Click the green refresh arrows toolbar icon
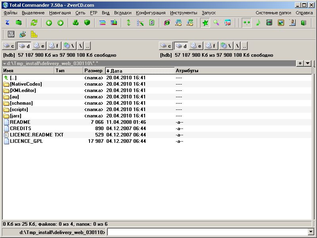Screen dimensions: 317x238 [x=34, y=23]
